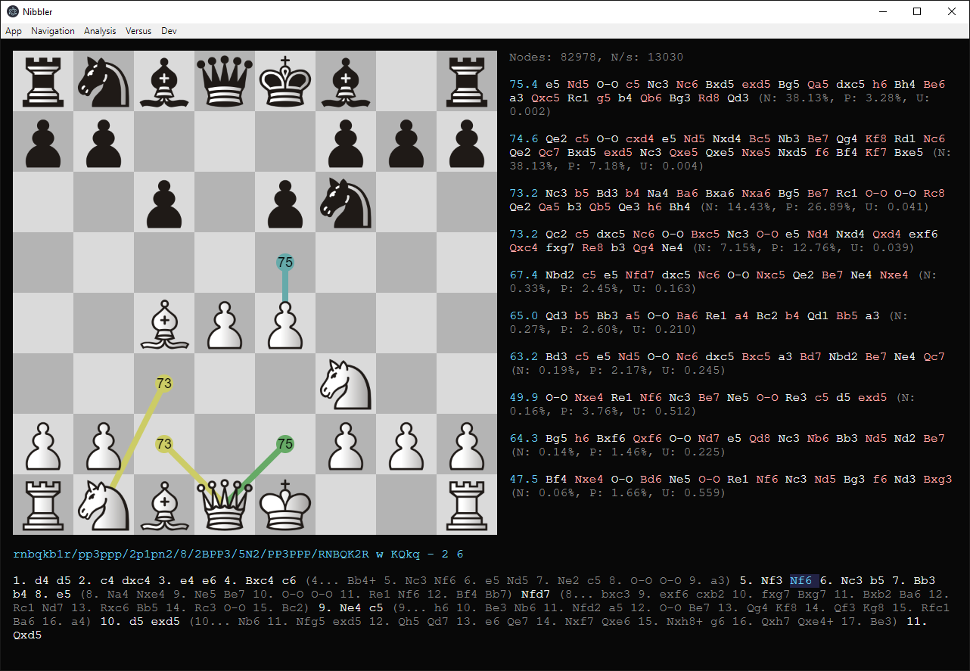Click the black queen on d8
The height and width of the screenshot is (671, 970).
pyautogui.click(x=225, y=81)
